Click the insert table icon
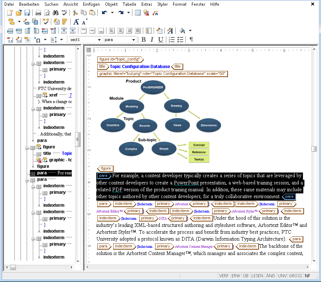Image resolution: width=321 pixels, height=282 pixels. 138,13
